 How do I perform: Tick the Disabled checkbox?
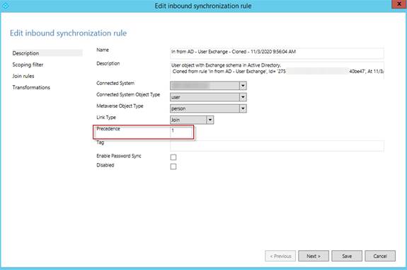pyautogui.click(x=173, y=167)
